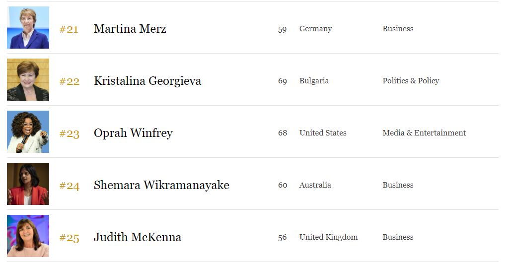The height and width of the screenshot is (262, 507).
Task: Click Kristalina Georgieva's thumbnail photo
Action: 28,79
